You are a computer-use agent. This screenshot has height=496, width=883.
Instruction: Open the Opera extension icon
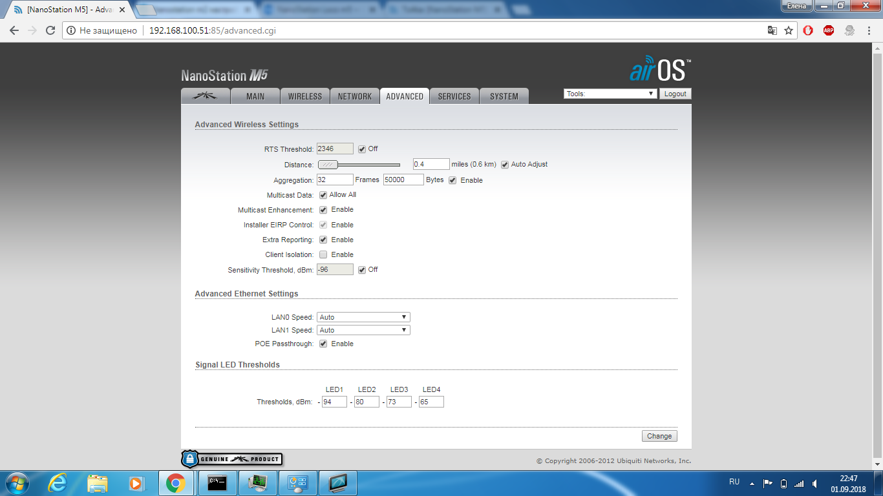(808, 30)
